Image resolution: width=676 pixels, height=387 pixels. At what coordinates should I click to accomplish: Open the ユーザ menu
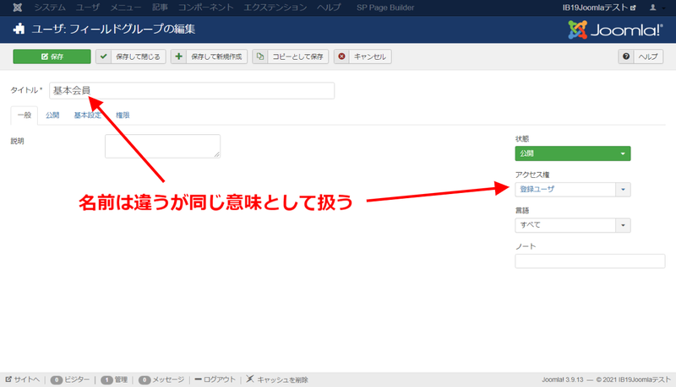tap(88, 8)
